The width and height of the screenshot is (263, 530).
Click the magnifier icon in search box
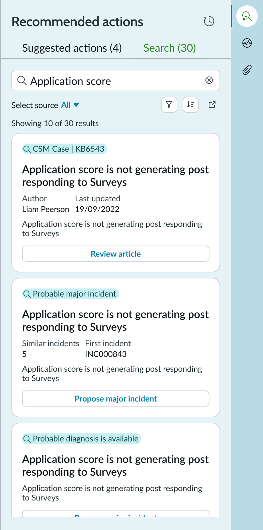point(22,81)
